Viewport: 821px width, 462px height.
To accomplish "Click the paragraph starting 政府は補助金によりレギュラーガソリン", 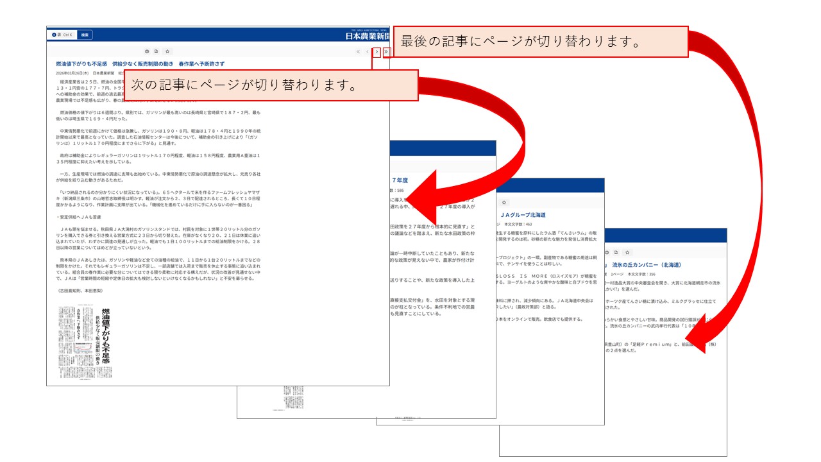I will click(158, 158).
